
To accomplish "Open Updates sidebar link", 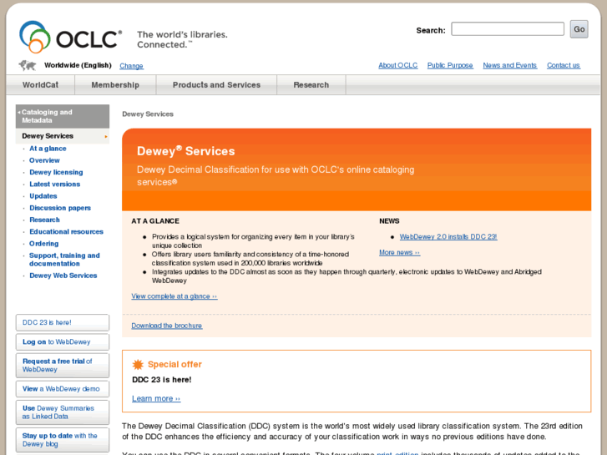I will point(43,196).
